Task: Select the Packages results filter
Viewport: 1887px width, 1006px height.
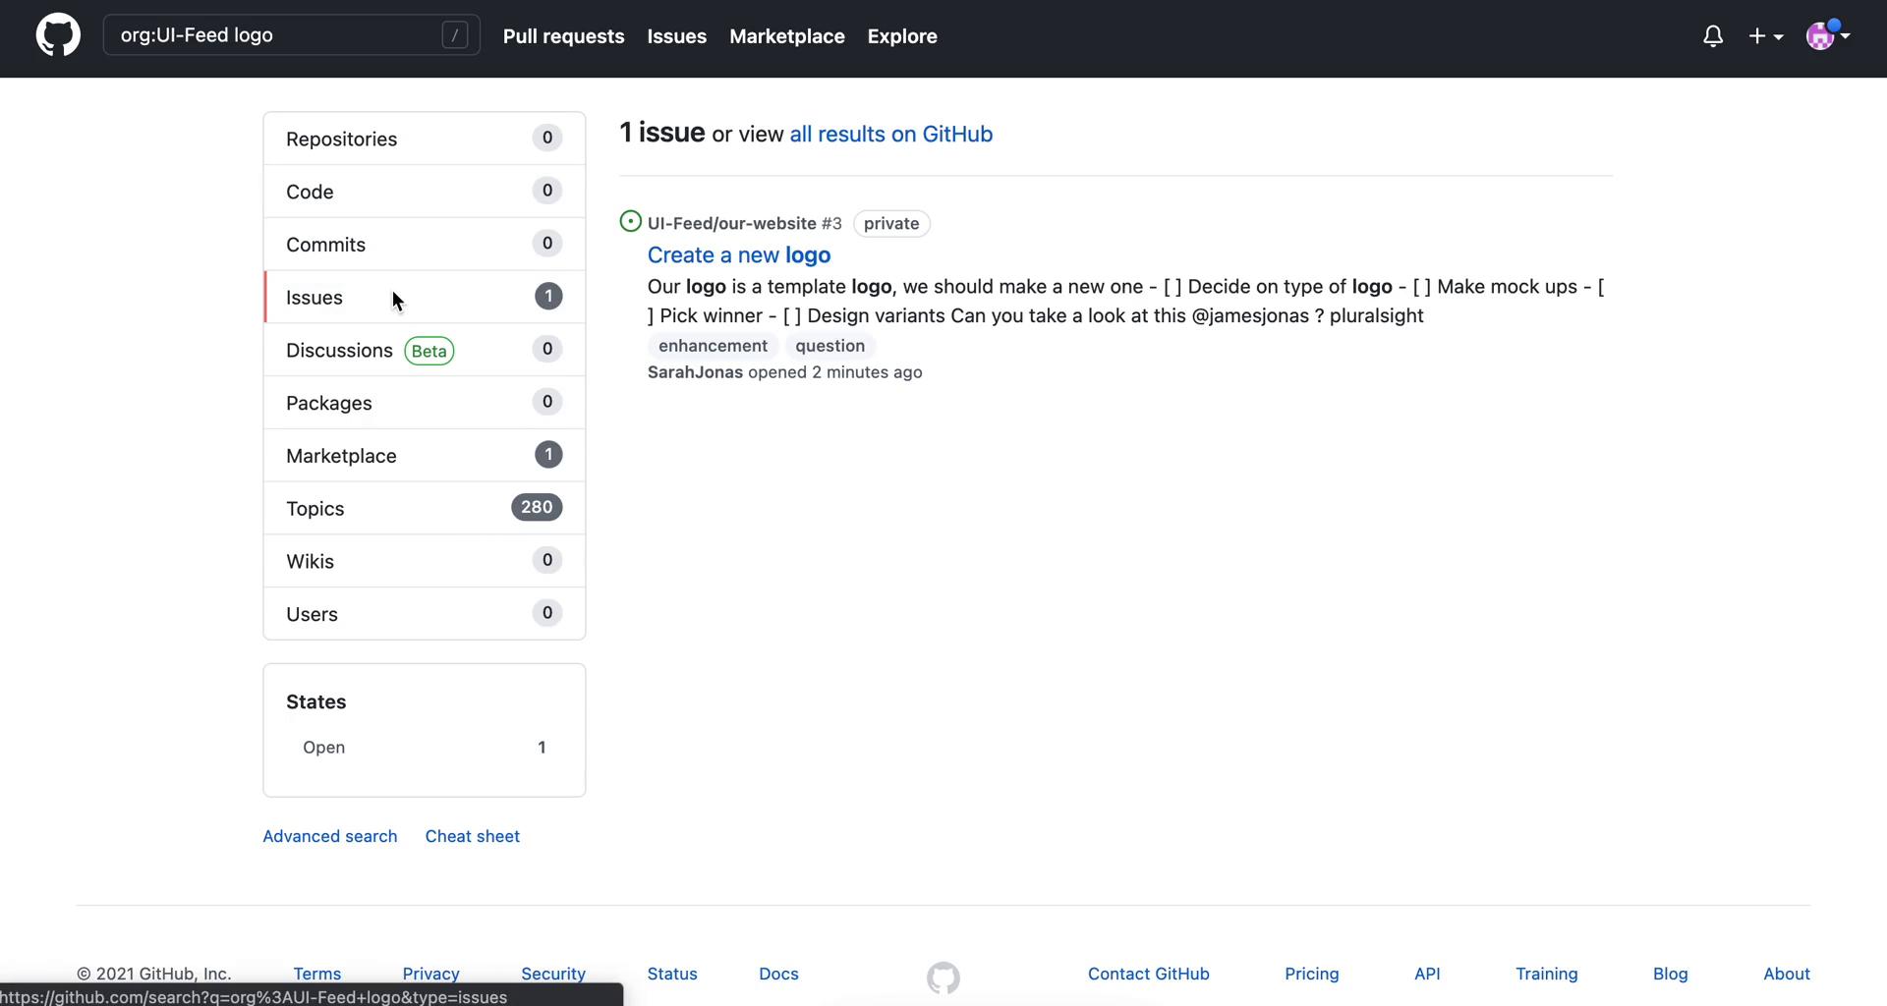Action: (x=425, y=403)
